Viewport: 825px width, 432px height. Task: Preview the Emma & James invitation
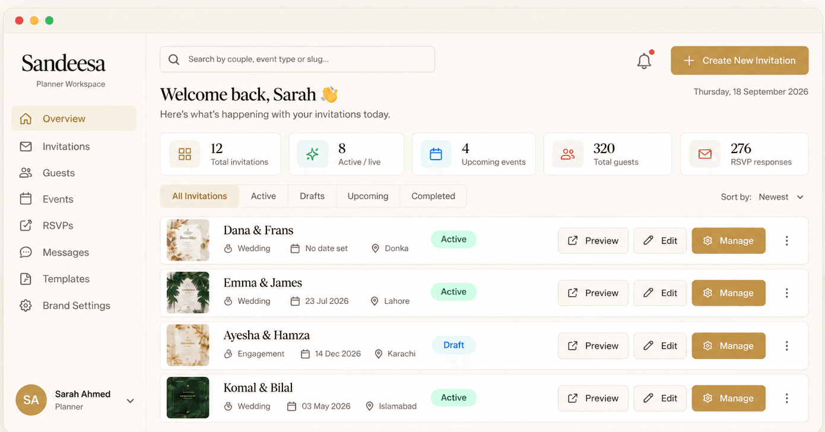(593, 293)
